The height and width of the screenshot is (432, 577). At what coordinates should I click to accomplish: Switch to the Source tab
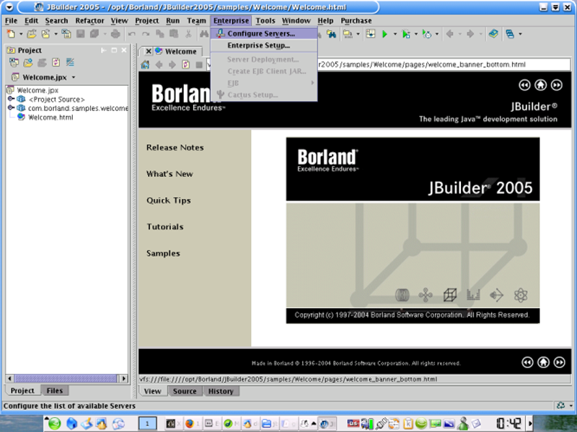point(185,392)
